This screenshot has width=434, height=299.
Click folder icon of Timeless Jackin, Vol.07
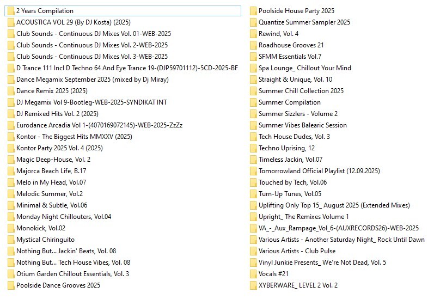click(253, 160)
